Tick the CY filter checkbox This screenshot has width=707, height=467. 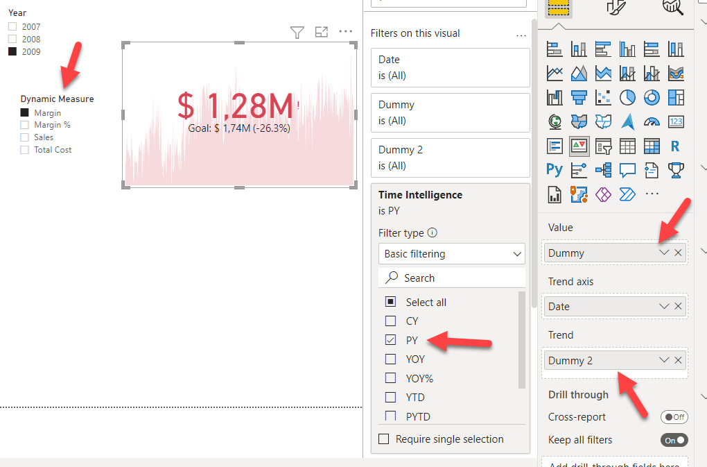pos(390,321)
